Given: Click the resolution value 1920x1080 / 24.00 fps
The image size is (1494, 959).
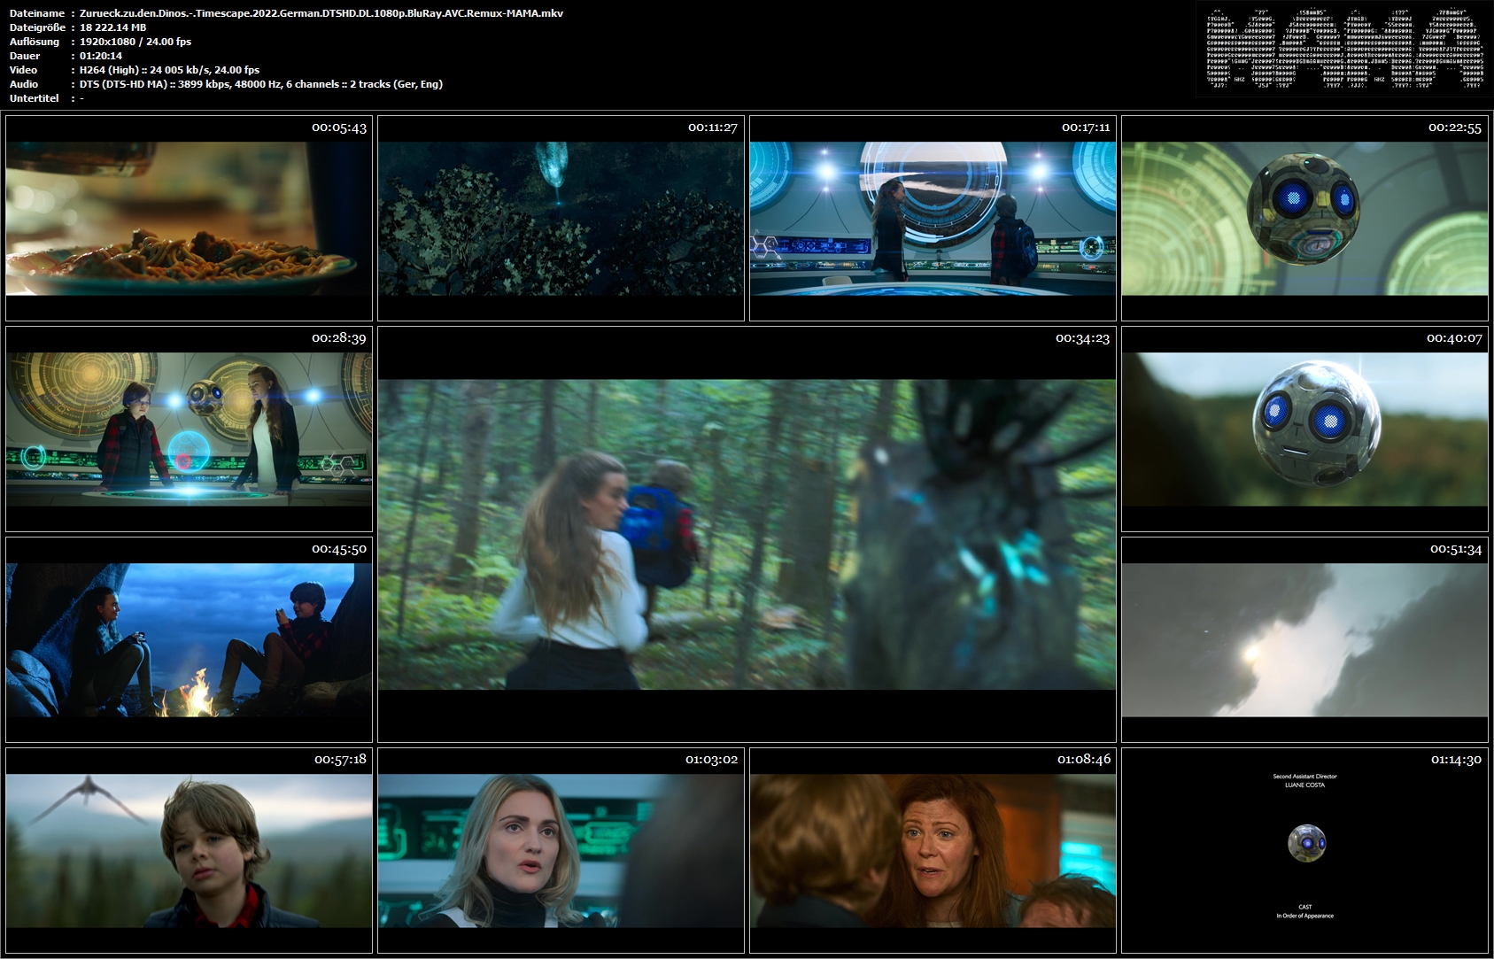Looking at the screenshot, I should click(135, 42).
